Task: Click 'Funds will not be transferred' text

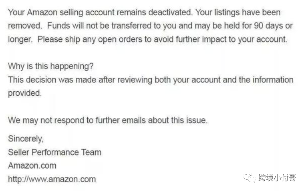Action: (99, 26)
